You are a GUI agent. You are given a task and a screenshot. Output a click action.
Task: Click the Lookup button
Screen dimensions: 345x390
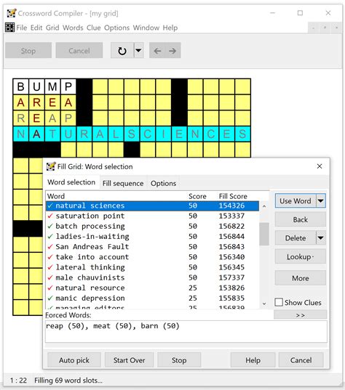pyautogui.click(x=301, y=256)
